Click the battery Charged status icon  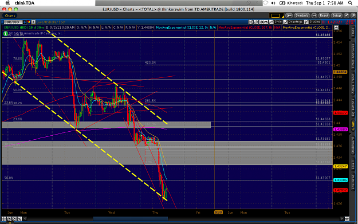pyautogui.click(x=291, y=3)
